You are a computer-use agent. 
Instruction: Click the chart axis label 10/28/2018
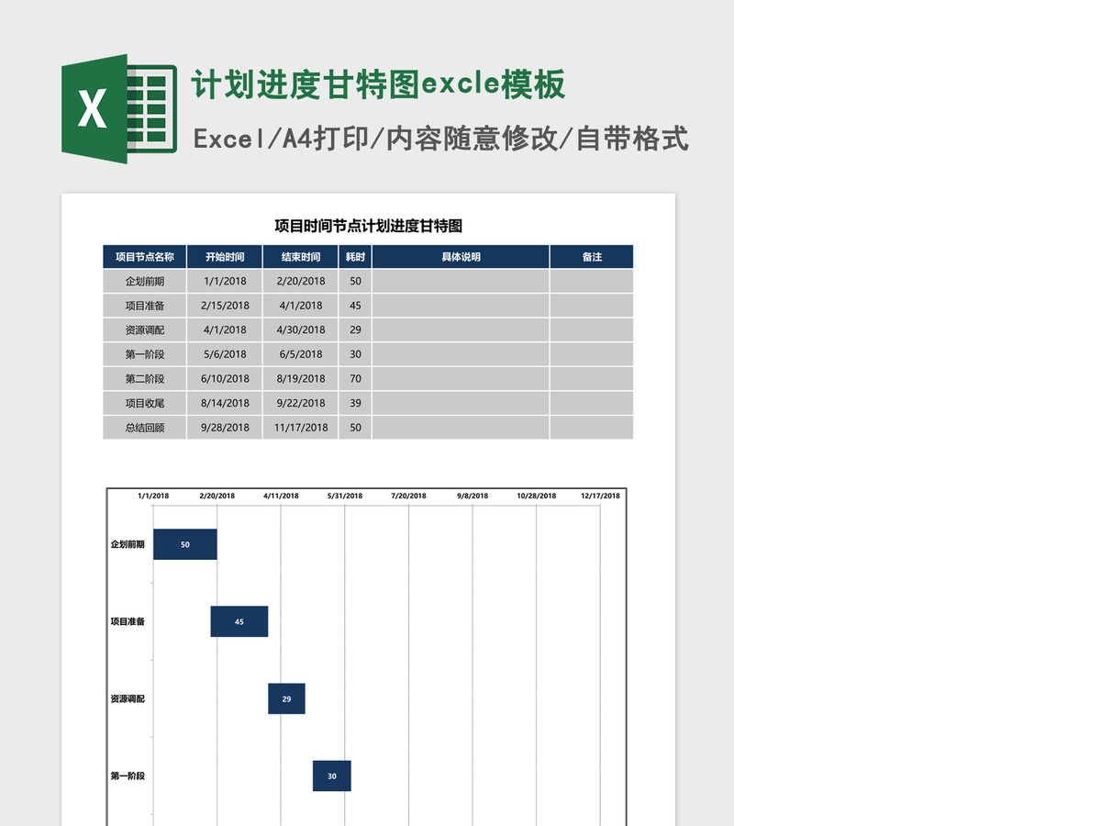pyautogui.click(x=537, y=496)
